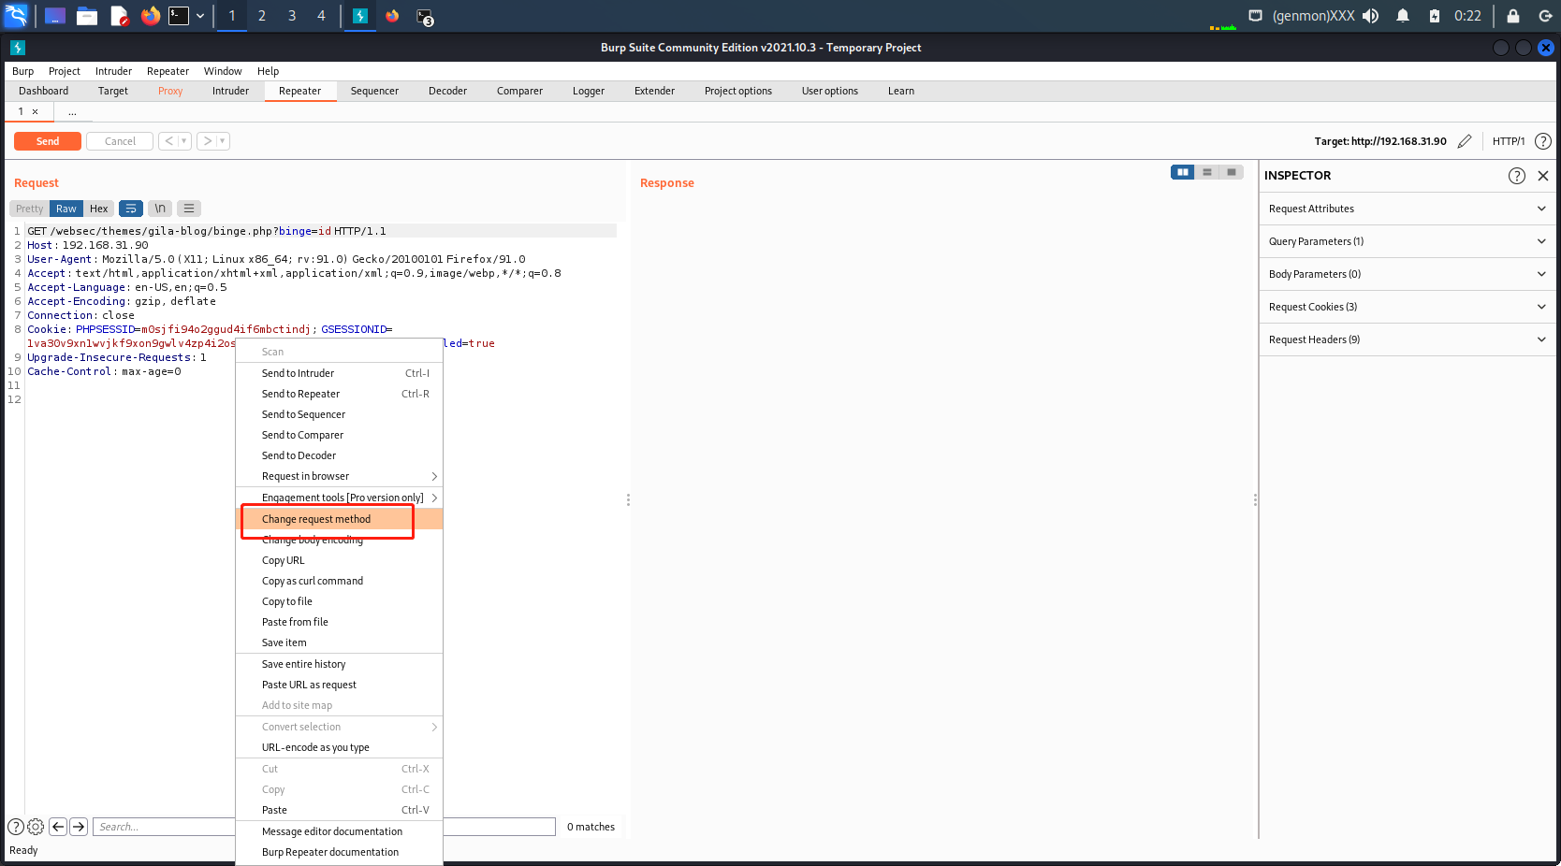Screen dimensions: 1561x866
Task: Select side-by-side layout view icon
Action: coord(1183,172)
